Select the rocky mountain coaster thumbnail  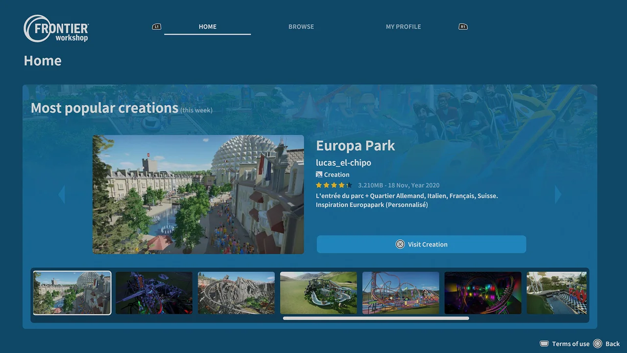237,293
